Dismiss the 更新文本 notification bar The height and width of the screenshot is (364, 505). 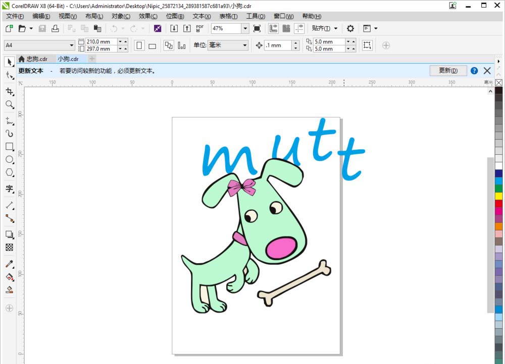(487, 71)
